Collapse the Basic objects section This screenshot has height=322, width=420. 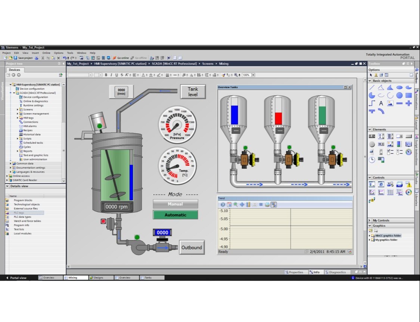pyautogui.click(x=370, y=81)
